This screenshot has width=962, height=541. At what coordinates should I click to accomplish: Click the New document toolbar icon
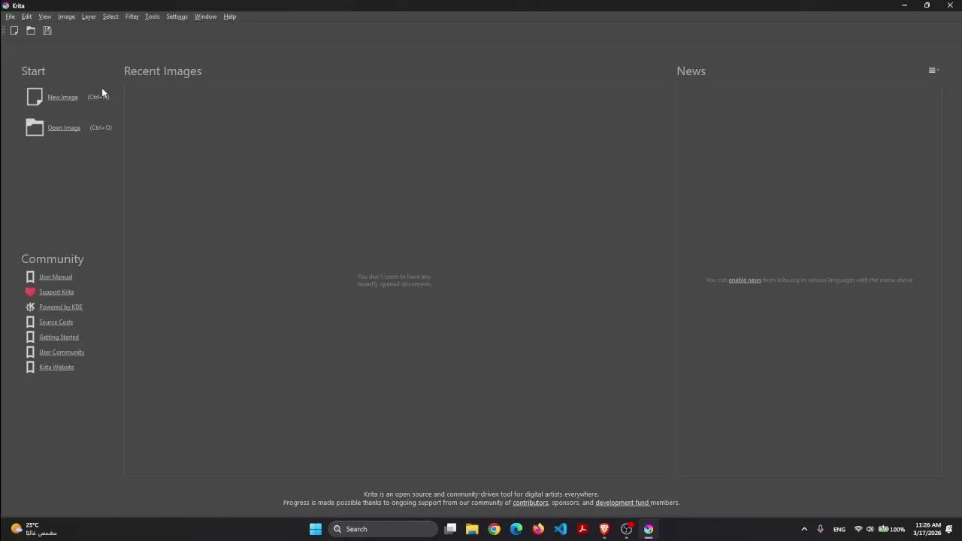pos(14,31)
